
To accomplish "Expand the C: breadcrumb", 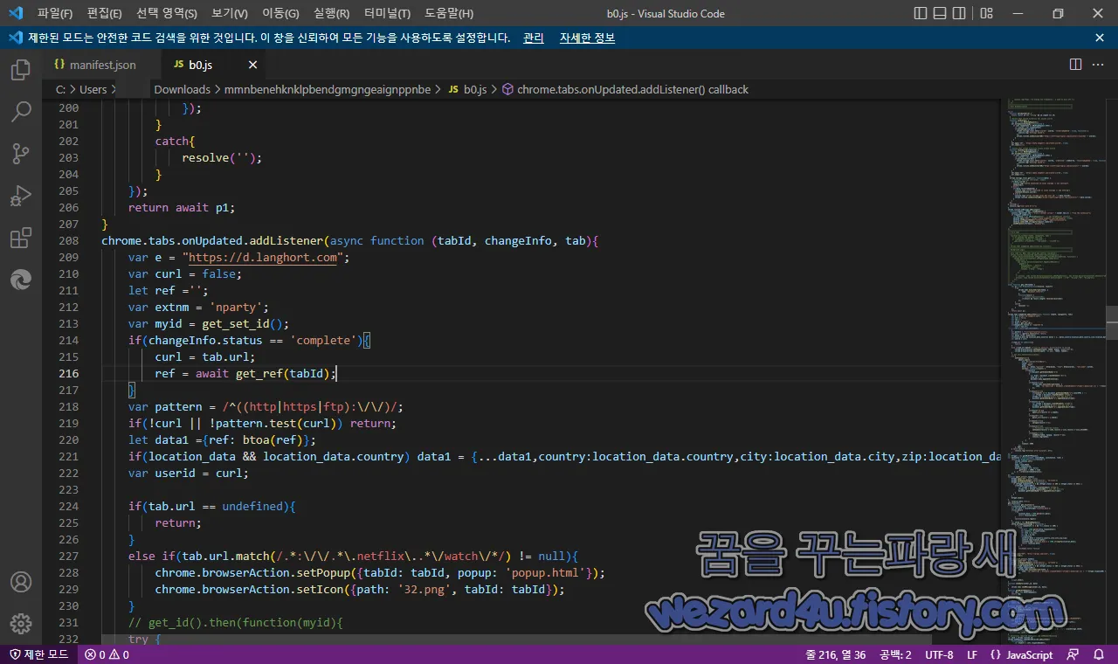I will [x=60, y=89].
